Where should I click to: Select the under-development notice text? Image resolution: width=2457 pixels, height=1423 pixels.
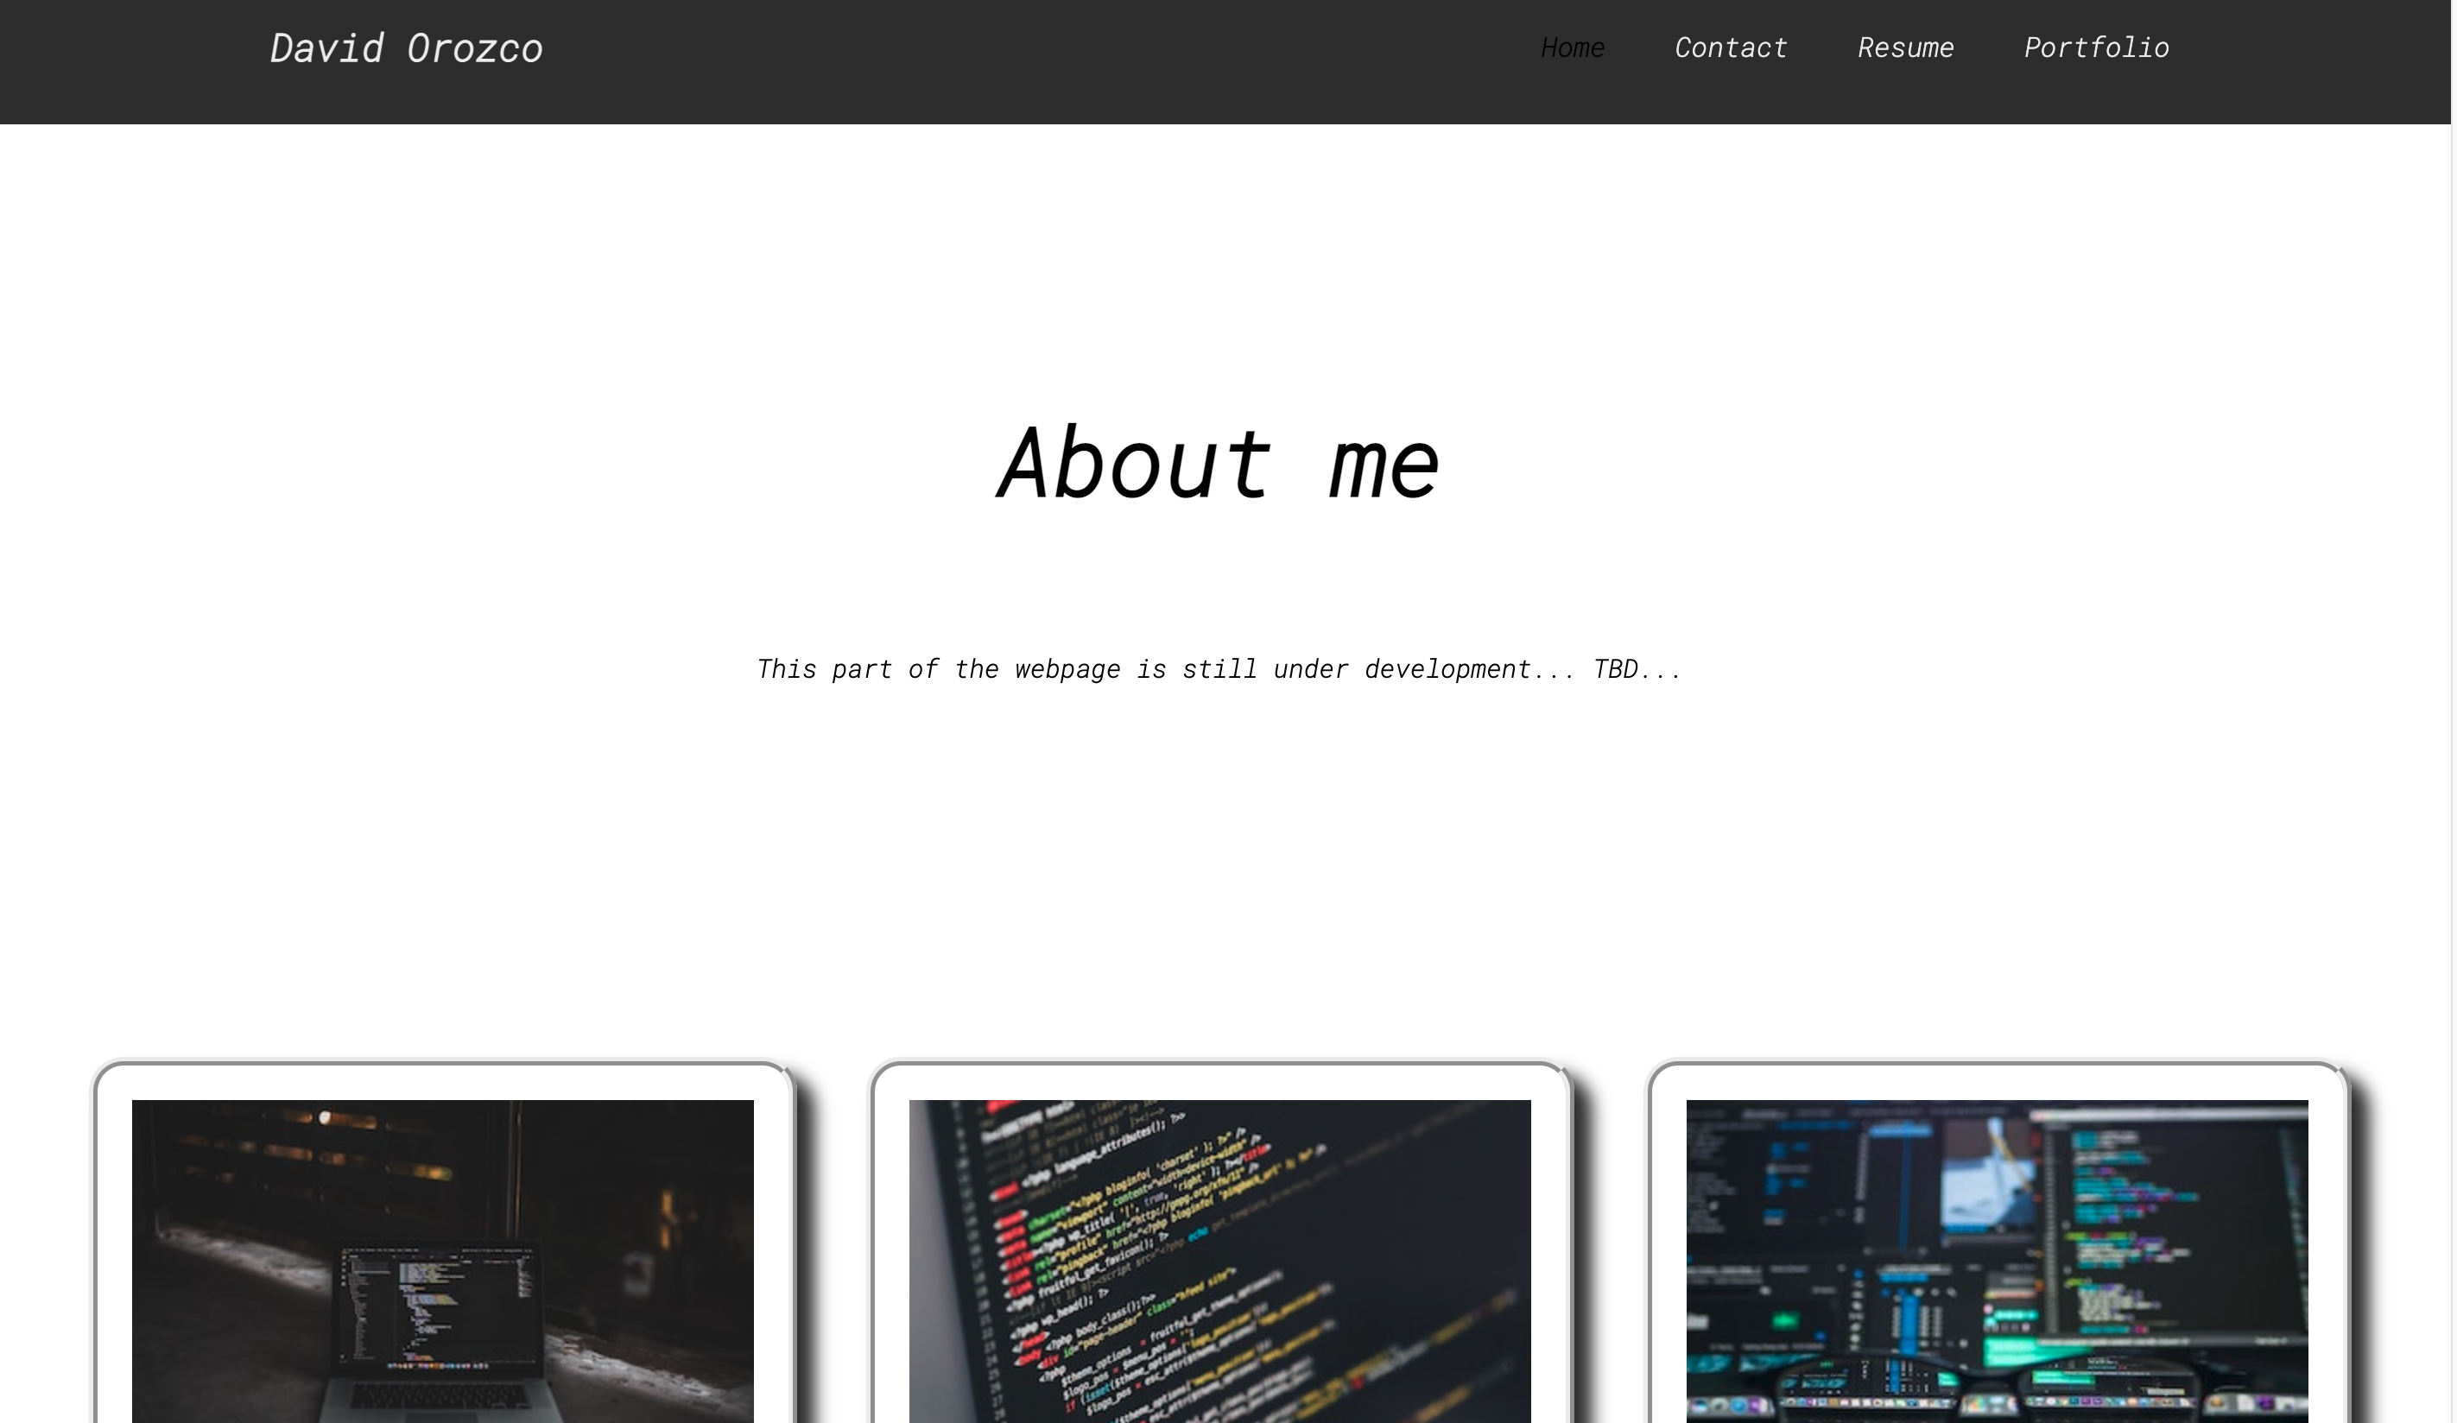point(1219,668)
